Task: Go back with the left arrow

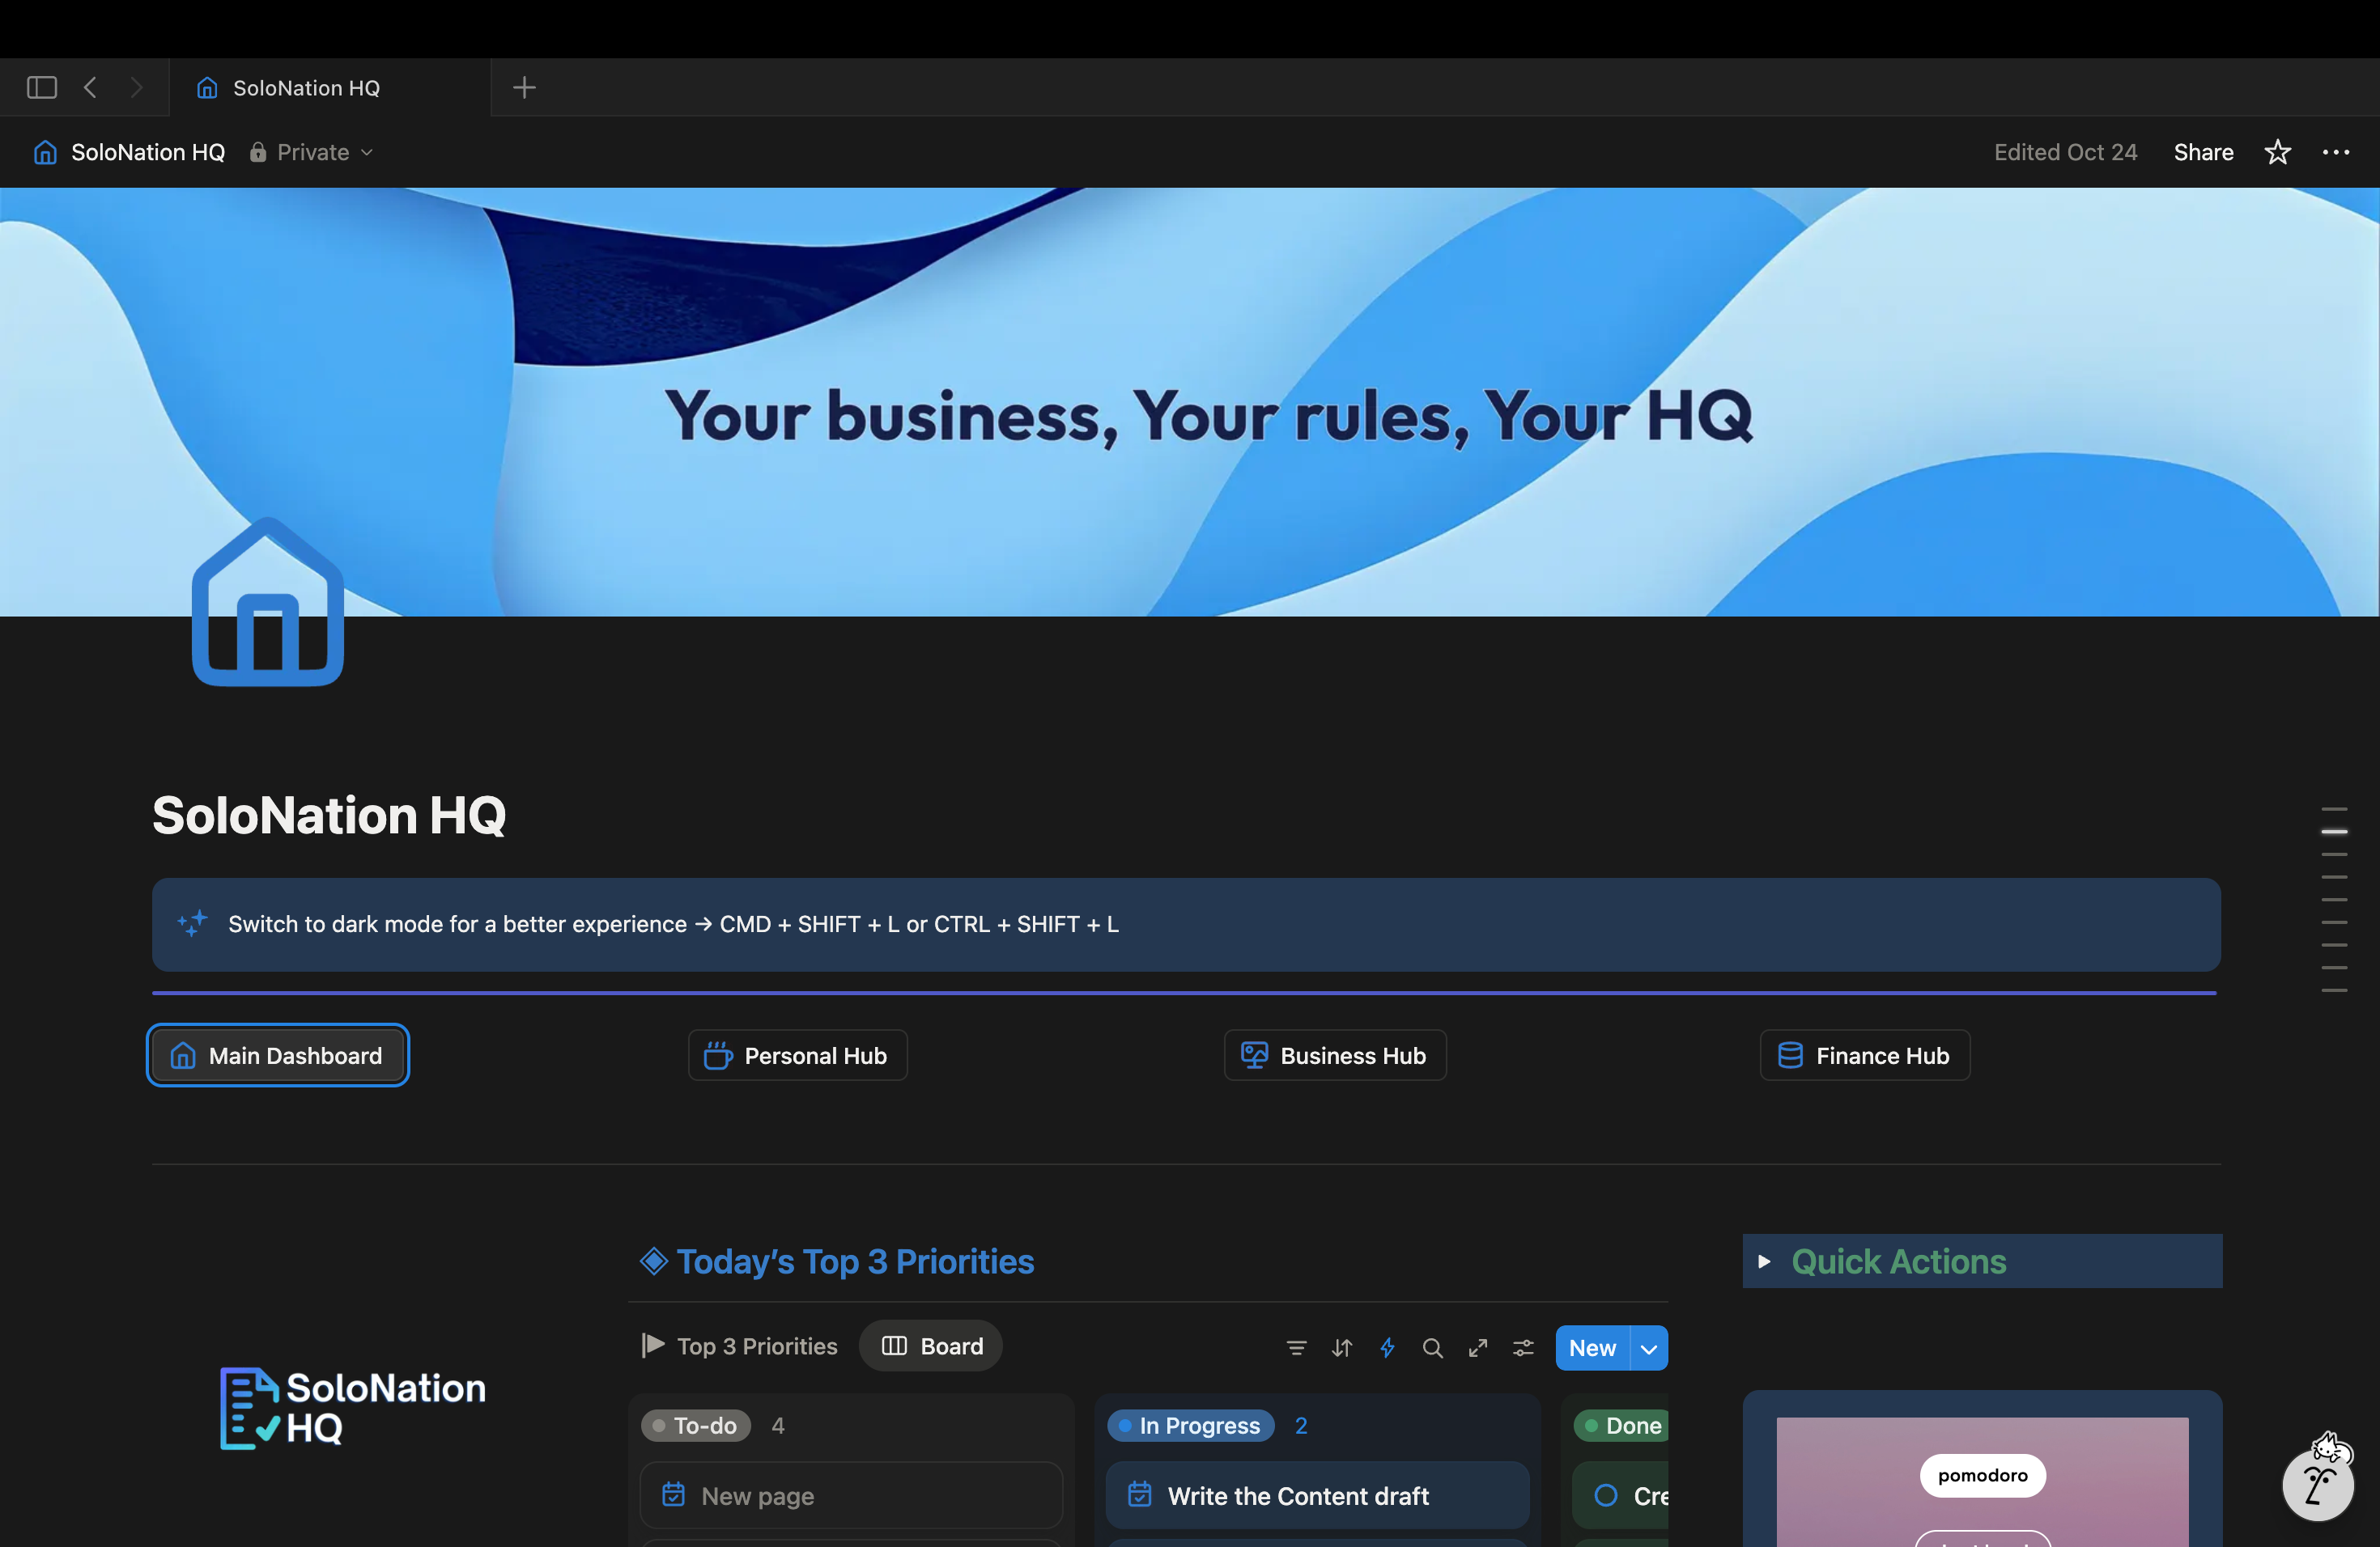Action: pos(90,88)
